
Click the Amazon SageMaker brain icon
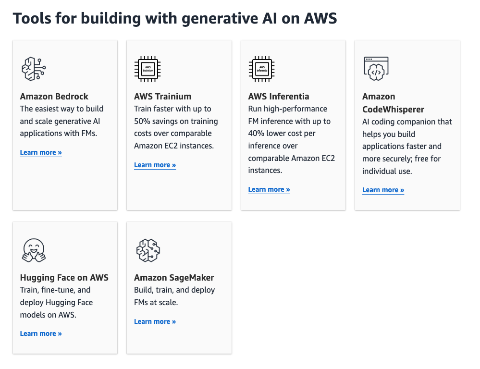[x=148, y=250]
